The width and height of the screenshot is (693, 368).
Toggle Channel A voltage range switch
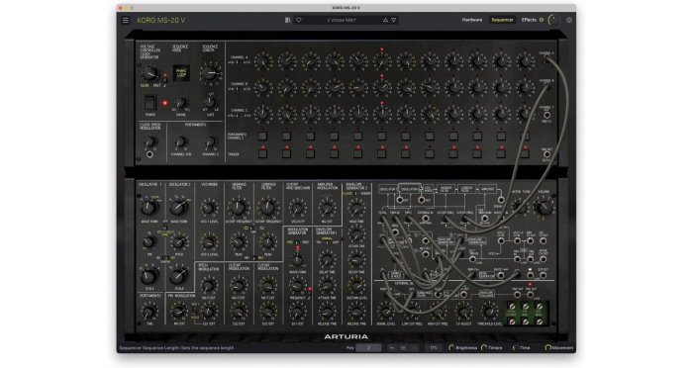238,62
